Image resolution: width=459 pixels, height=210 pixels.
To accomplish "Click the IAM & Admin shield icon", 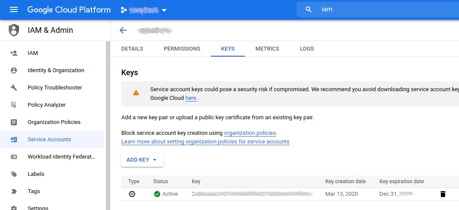I will [x=14, y=30].
